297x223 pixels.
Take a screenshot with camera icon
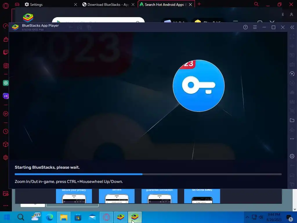click(x=292, y=111)
